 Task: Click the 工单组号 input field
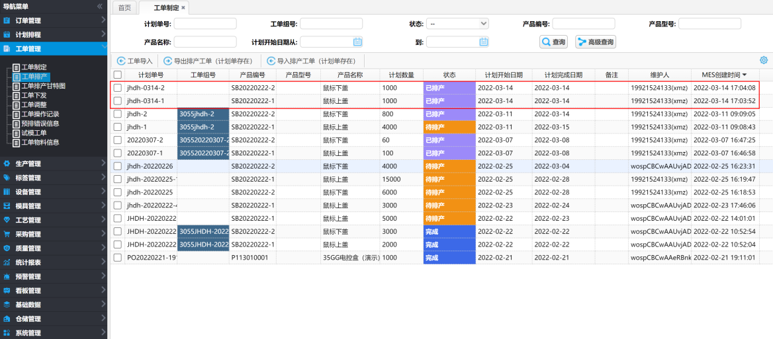pyautogui.click(x=332, y=24)
